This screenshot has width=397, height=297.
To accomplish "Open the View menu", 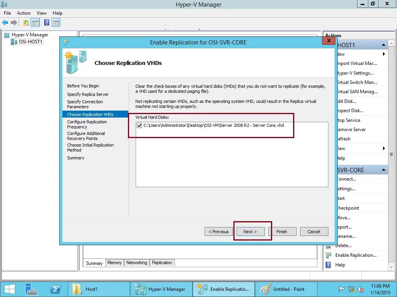I will coord(41,13).
